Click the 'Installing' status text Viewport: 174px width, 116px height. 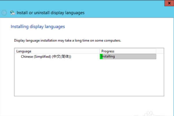[x=108, y=57]
